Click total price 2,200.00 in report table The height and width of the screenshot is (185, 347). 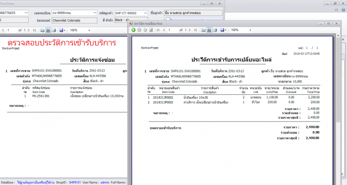(314, 97)
